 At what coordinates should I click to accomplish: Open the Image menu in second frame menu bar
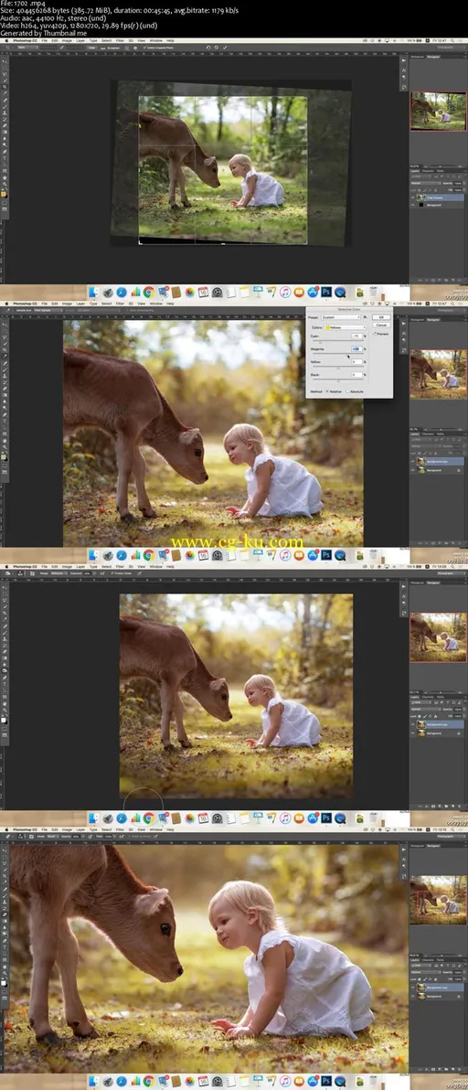(x=68, y=304)
